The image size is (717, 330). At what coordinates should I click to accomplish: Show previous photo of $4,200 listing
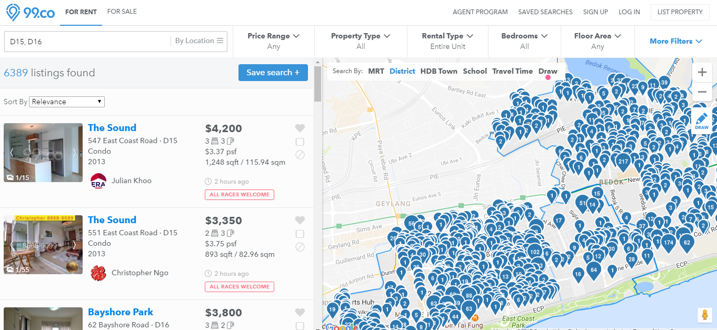tap(12, 153)
